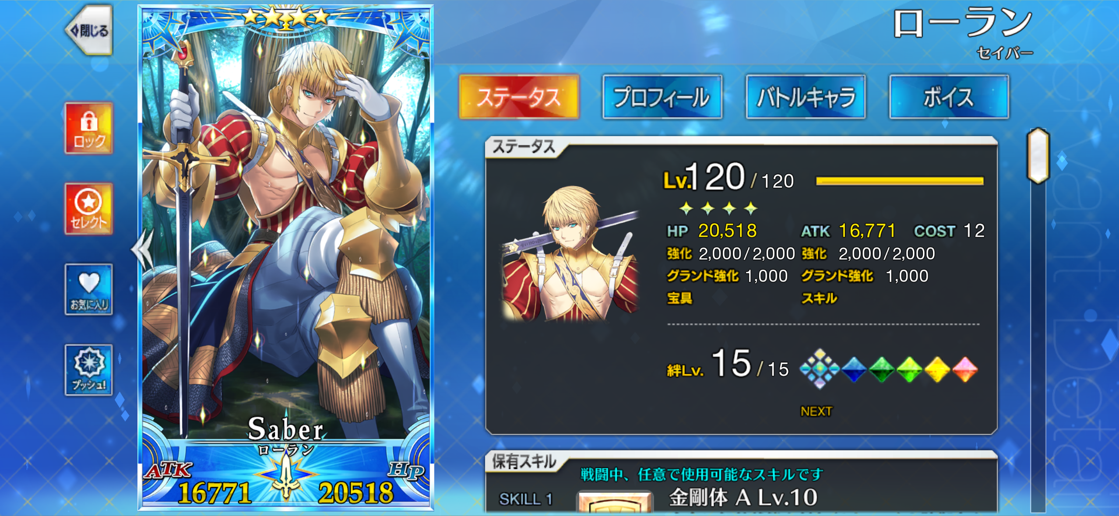Image resolution: width=1119 pixels, height=516 pixels.
Task: Toggle the ロック lock button
Action: [x=89, y=129]
